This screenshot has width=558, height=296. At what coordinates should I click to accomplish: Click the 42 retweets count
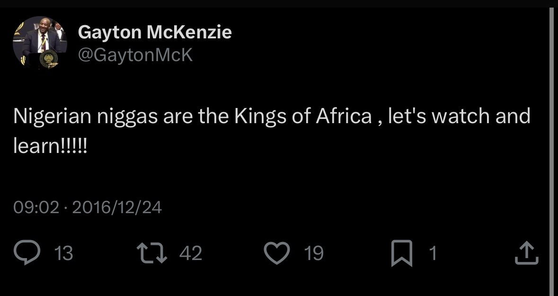(x=191, y=254)
